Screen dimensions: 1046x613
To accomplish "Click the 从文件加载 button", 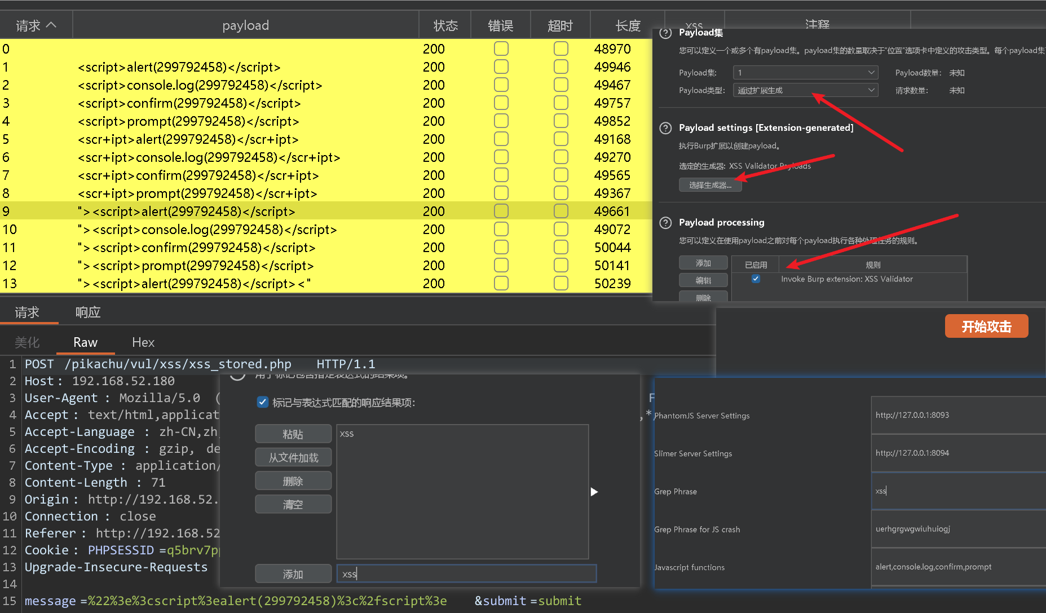I will 293,457.
